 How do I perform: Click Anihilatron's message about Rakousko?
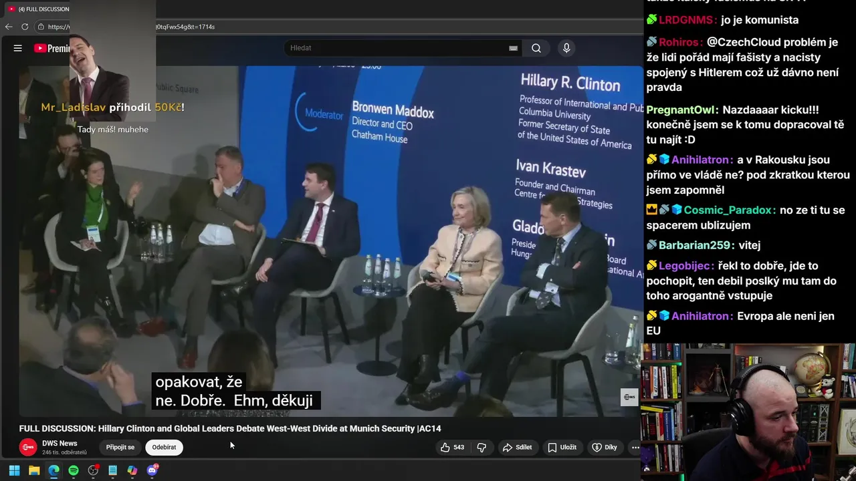point(747,175)
